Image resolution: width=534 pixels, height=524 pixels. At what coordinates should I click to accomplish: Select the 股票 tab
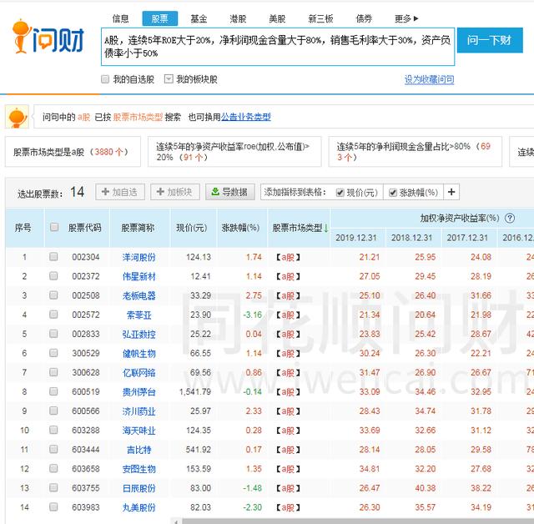click(x=159, y=18)
